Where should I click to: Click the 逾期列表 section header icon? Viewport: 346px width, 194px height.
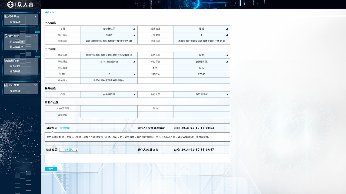point(6,61)
